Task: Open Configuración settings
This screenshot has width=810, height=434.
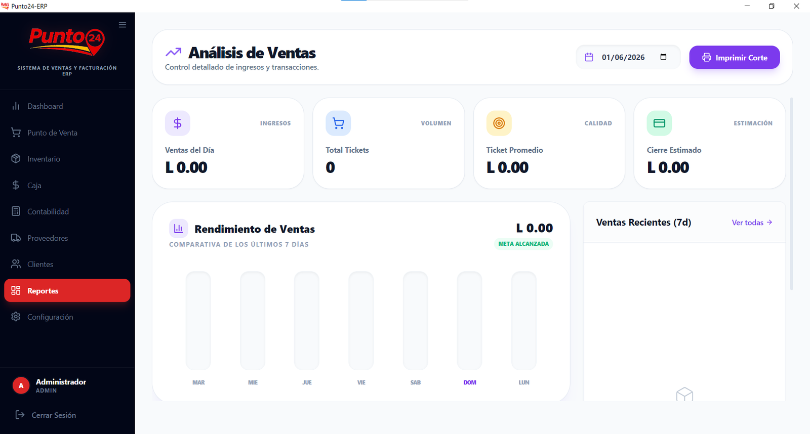Action: [x=67, y=317]
